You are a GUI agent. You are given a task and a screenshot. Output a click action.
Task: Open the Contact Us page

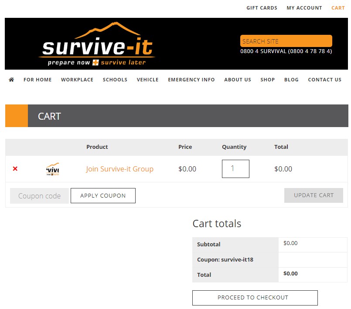click(325, 80)
